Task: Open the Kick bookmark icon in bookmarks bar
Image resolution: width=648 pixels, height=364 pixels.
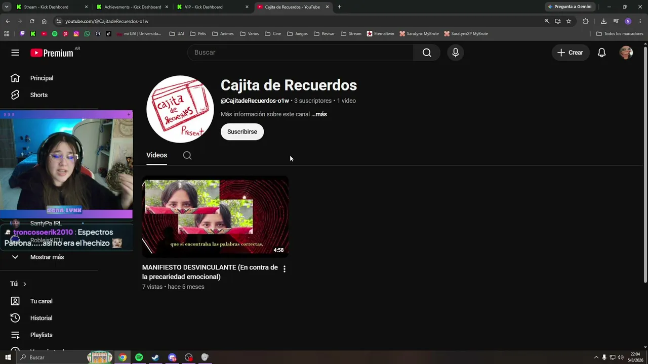Action: (x=33, y=34)
